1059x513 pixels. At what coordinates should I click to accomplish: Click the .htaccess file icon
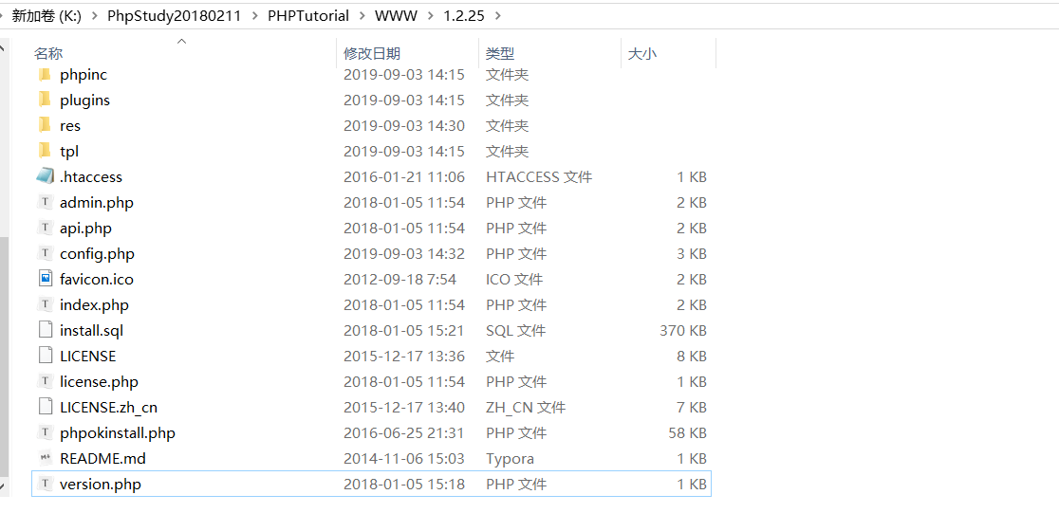coord(45,176)
